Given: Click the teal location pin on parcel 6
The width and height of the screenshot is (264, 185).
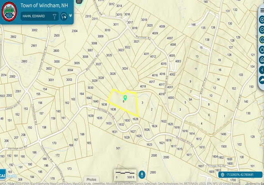Looking at the screenshot, I should coord(125,98).
